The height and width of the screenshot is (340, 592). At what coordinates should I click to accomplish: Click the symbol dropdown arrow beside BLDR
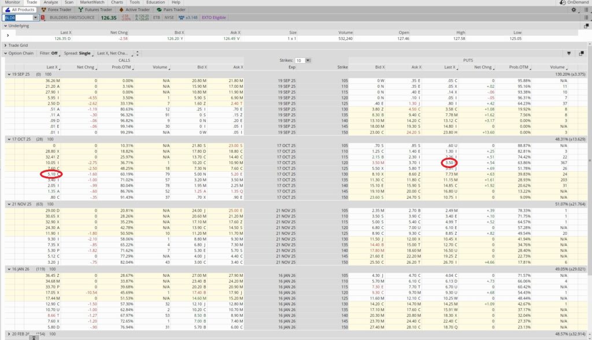pyautogui.click(x=36, y=18)
